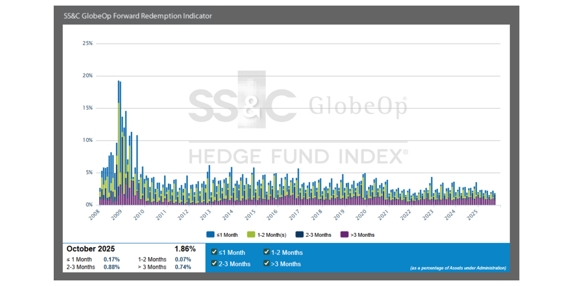Viewport: 573px width, 286px height.
Task: Uncheck the ≤1 Month checkbox
Action: pos(214,253)
